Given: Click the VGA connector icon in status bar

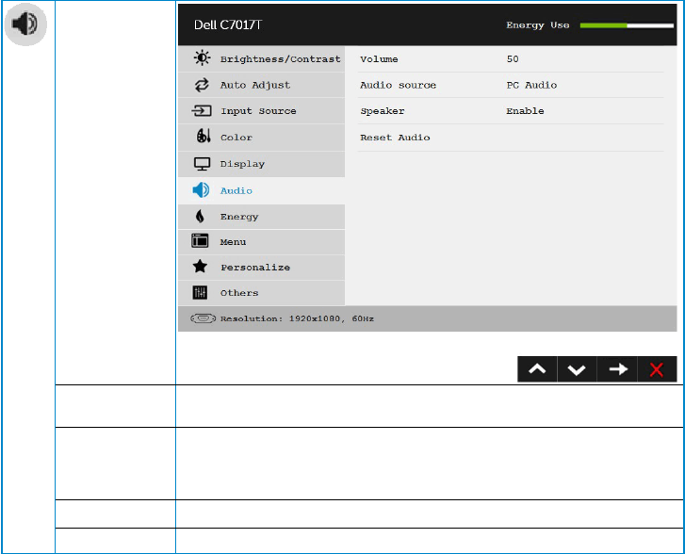Looking at the screenshot, I should point(204,318).
